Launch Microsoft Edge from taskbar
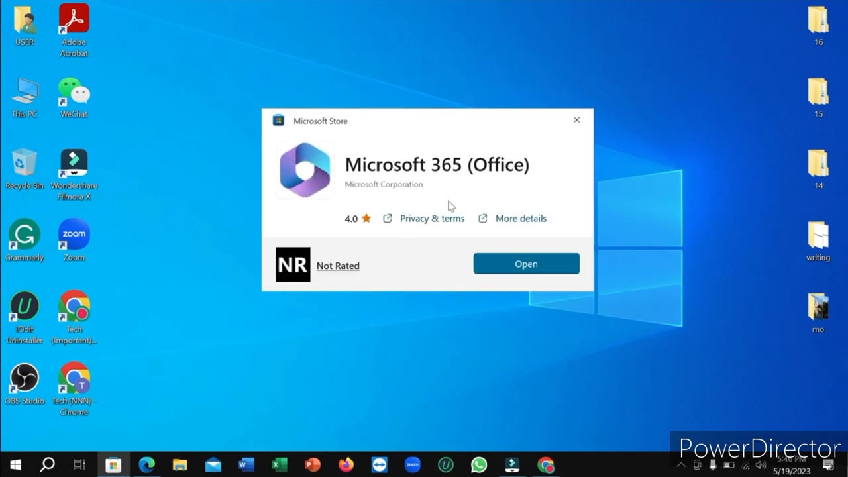848x477 pixels. point(146,465)
